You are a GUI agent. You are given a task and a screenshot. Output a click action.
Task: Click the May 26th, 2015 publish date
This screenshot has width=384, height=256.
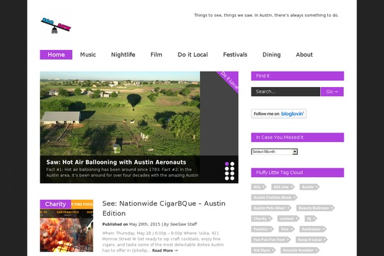tap(145, 224)
